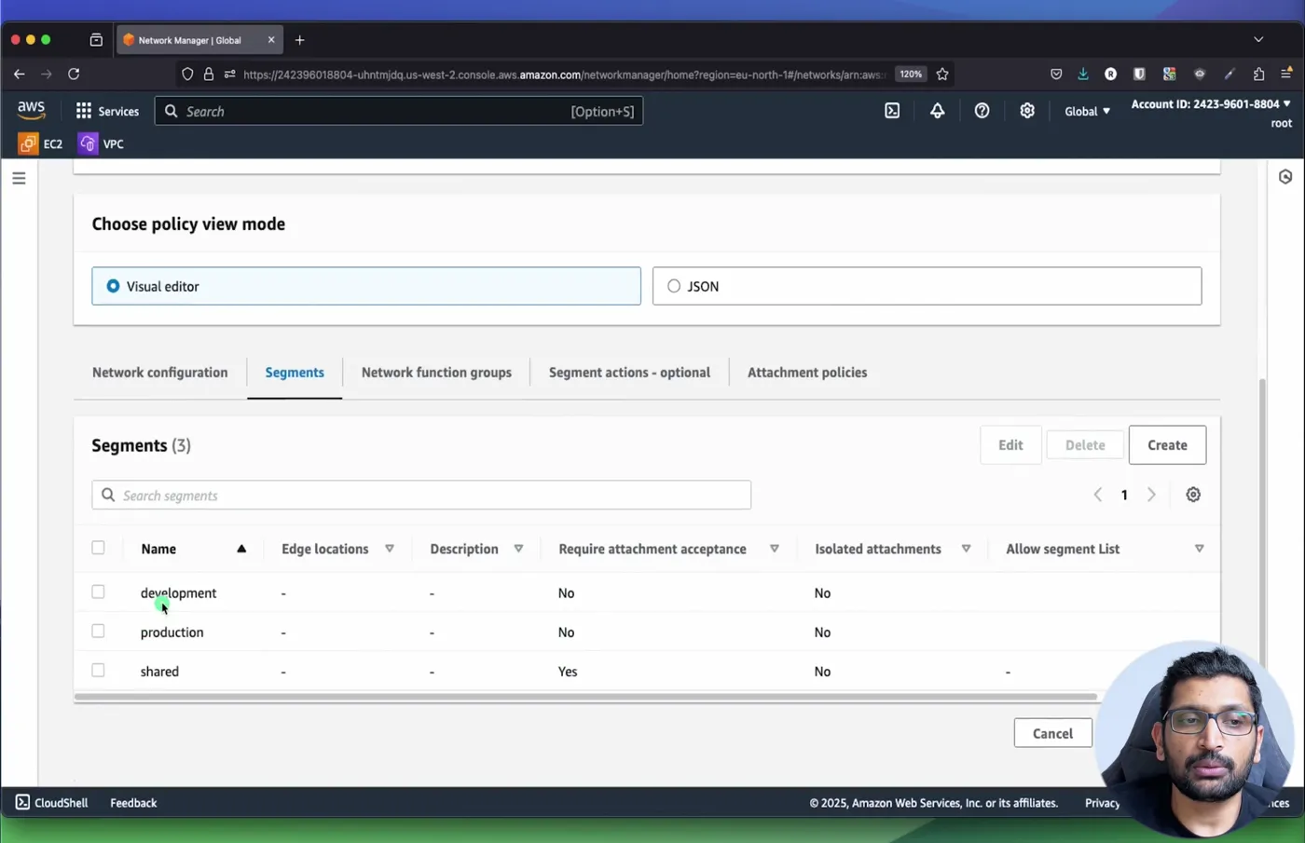Expand the Account ID menu
The width and height of the screenshot is (1305, 843).
[x=1211, y=104]
